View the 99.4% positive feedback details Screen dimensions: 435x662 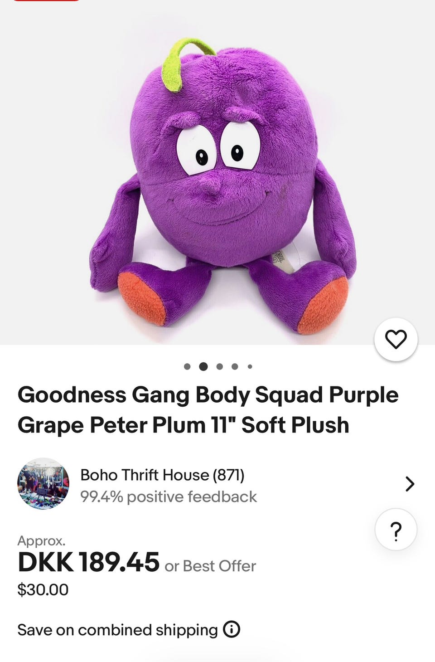[169, 496]
